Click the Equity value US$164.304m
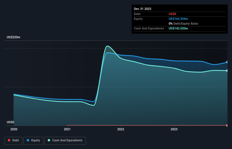The width and height of the screenshot is (232, 149). (178, 19)
